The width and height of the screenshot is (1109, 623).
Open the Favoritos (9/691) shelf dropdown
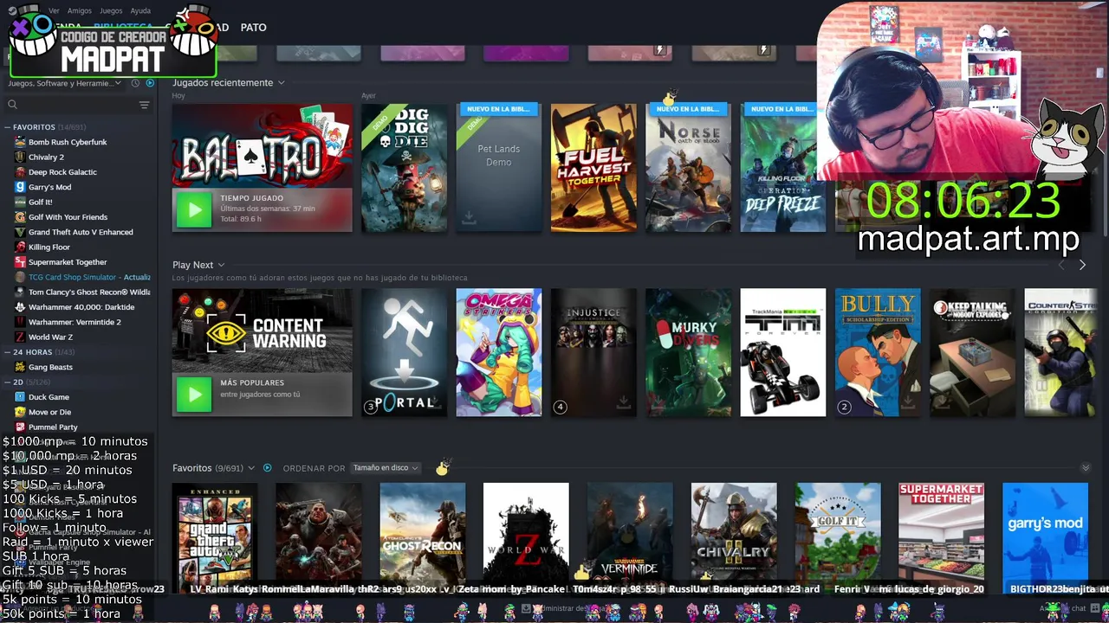click(251, 468)
